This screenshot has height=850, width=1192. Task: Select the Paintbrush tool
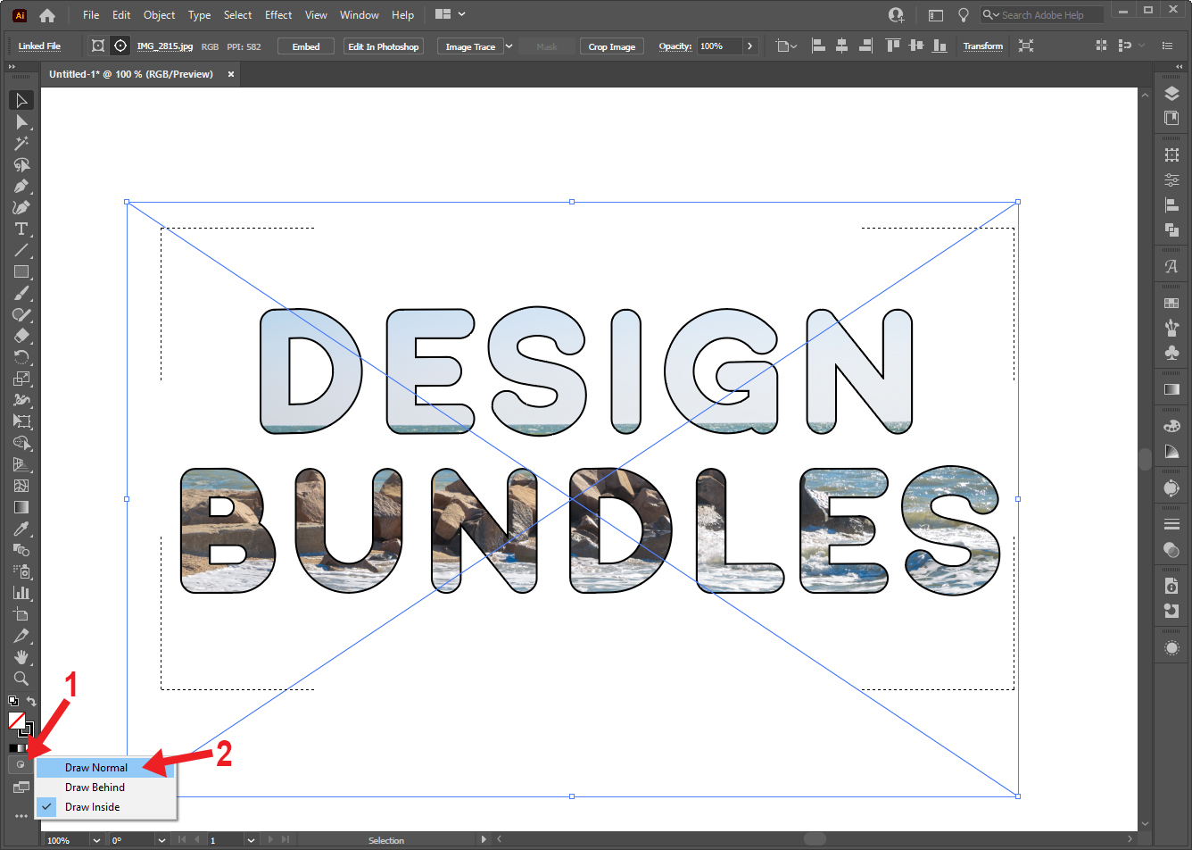pyautogui.click(x=21, y=294)
